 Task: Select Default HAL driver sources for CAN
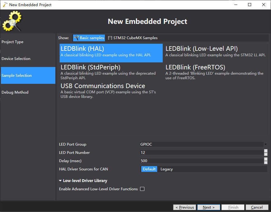point(149,169)
